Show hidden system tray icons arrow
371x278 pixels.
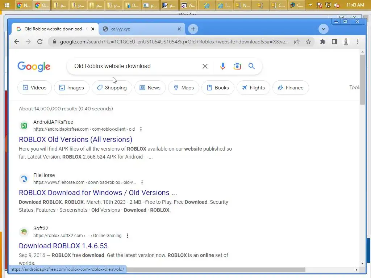310,5
